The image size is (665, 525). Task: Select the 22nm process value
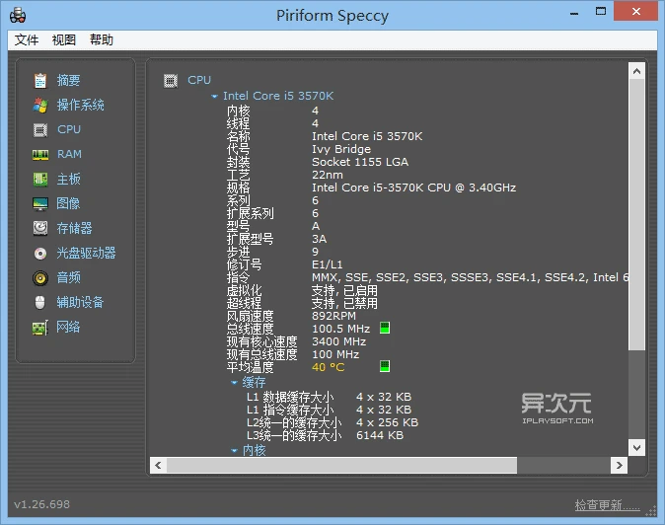(328, 175)
